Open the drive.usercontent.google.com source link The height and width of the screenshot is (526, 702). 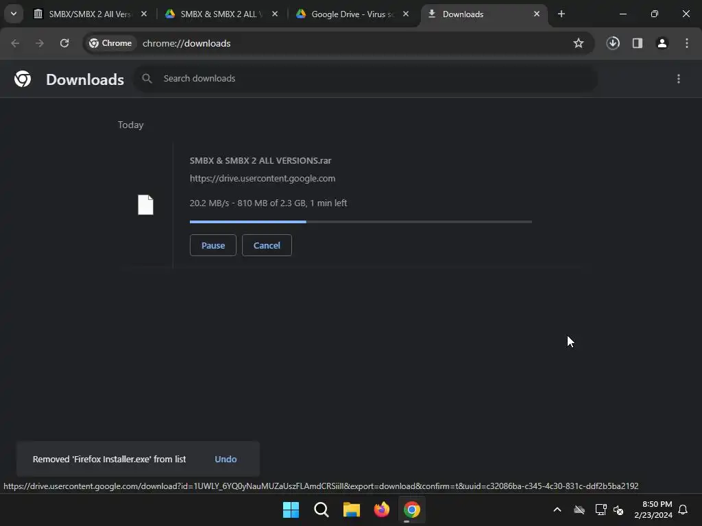(x=263, y=179)
